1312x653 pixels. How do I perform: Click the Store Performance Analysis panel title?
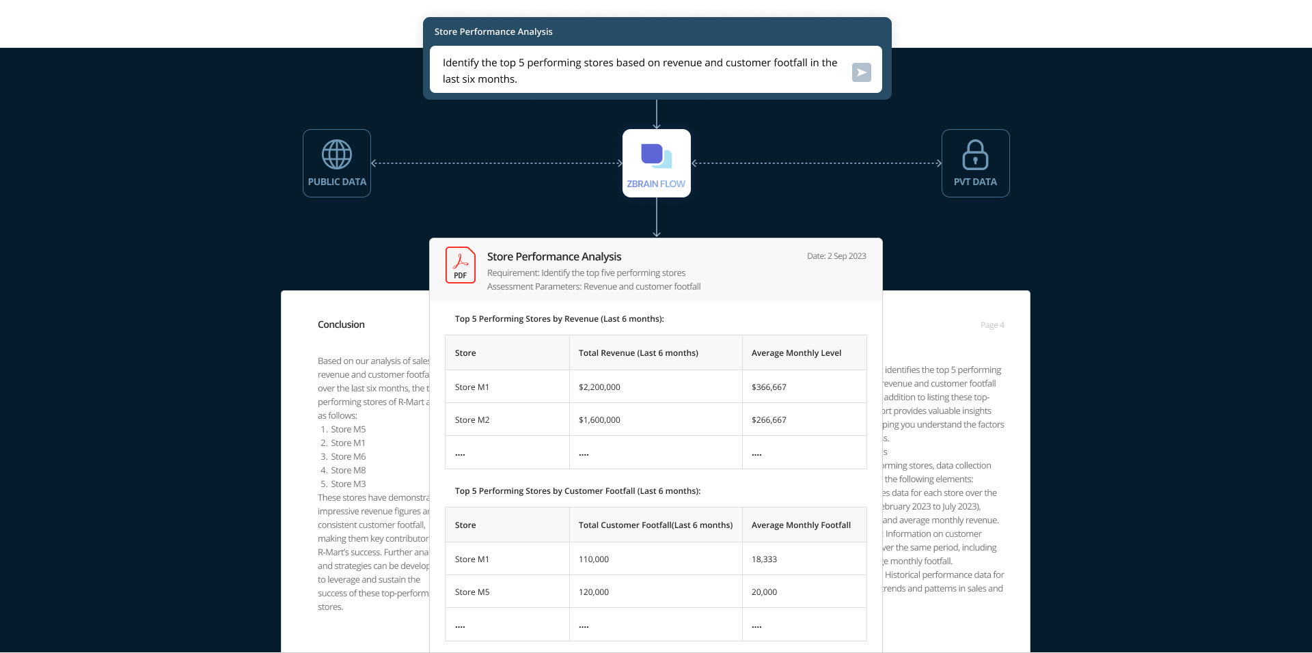493,31
